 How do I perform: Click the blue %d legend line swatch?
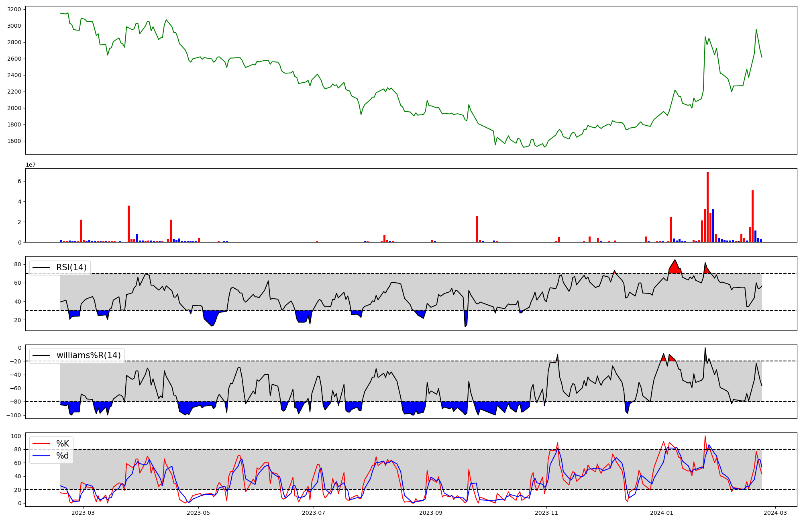pyautogui.click(x=41, y=456)
